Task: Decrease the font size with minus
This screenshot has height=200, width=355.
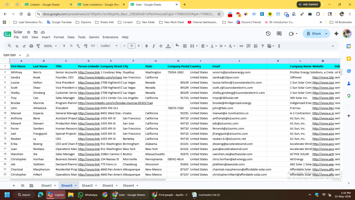Action: point(124,46)
